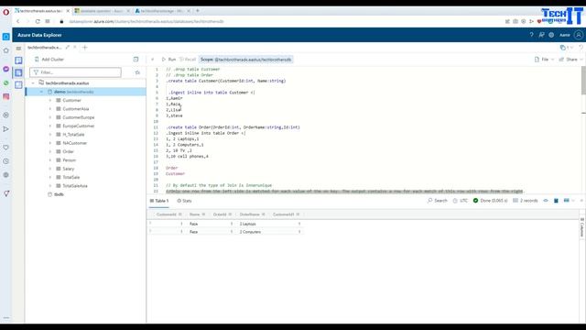
Task: Select the NACustomer table
Action: pos(75,143)
